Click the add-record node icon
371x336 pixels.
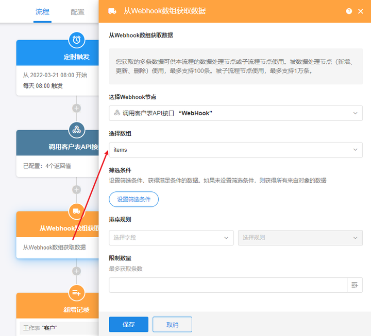[76, 293]
